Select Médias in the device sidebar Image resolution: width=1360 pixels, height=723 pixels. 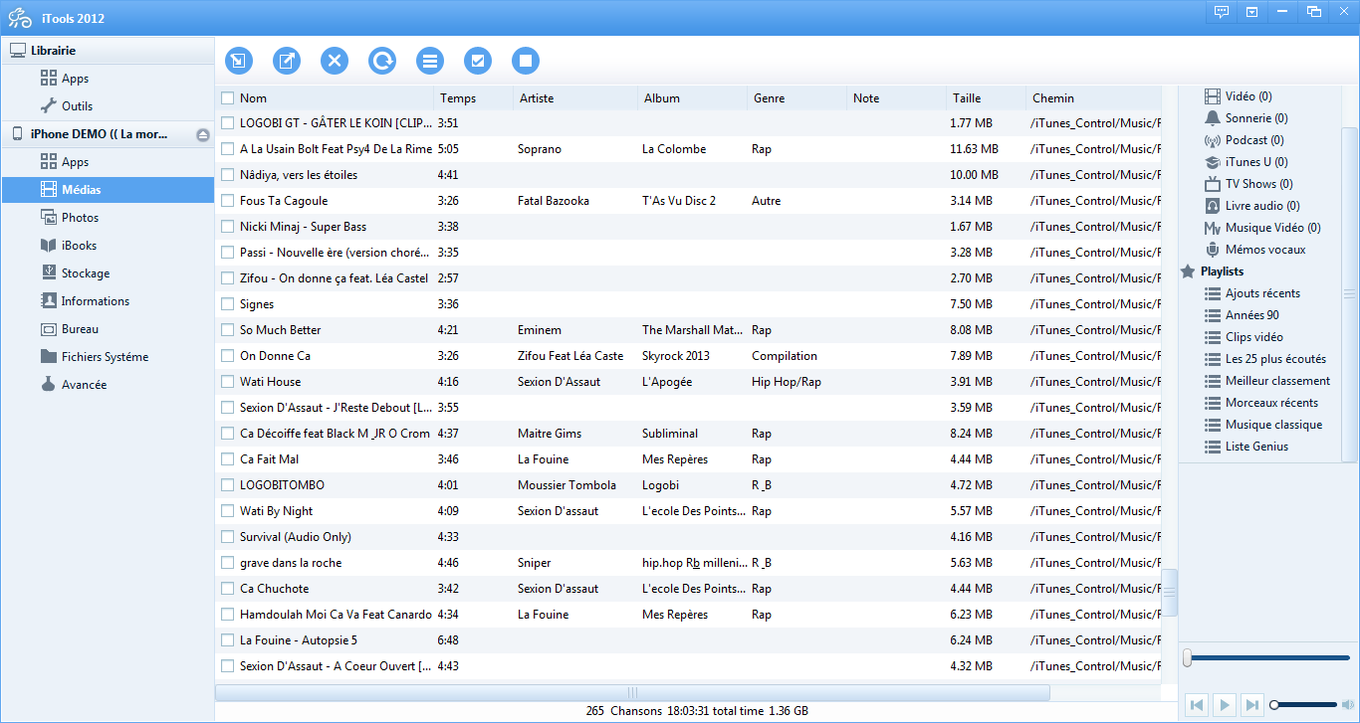point(108,190)
